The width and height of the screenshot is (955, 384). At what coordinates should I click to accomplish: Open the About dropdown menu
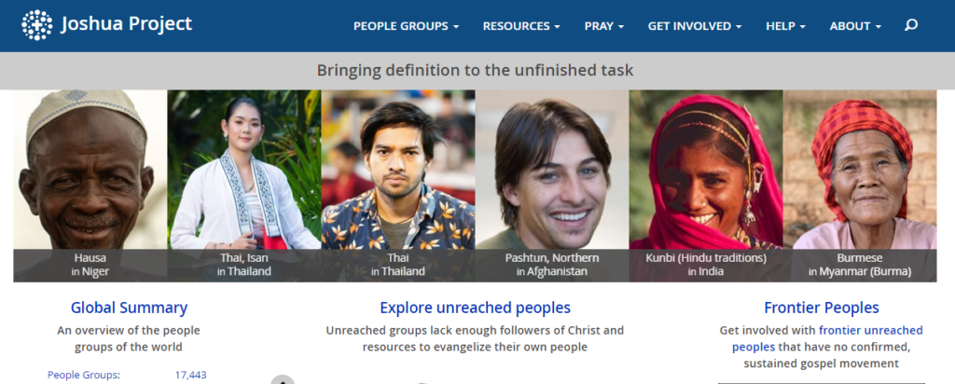point(855,26)
